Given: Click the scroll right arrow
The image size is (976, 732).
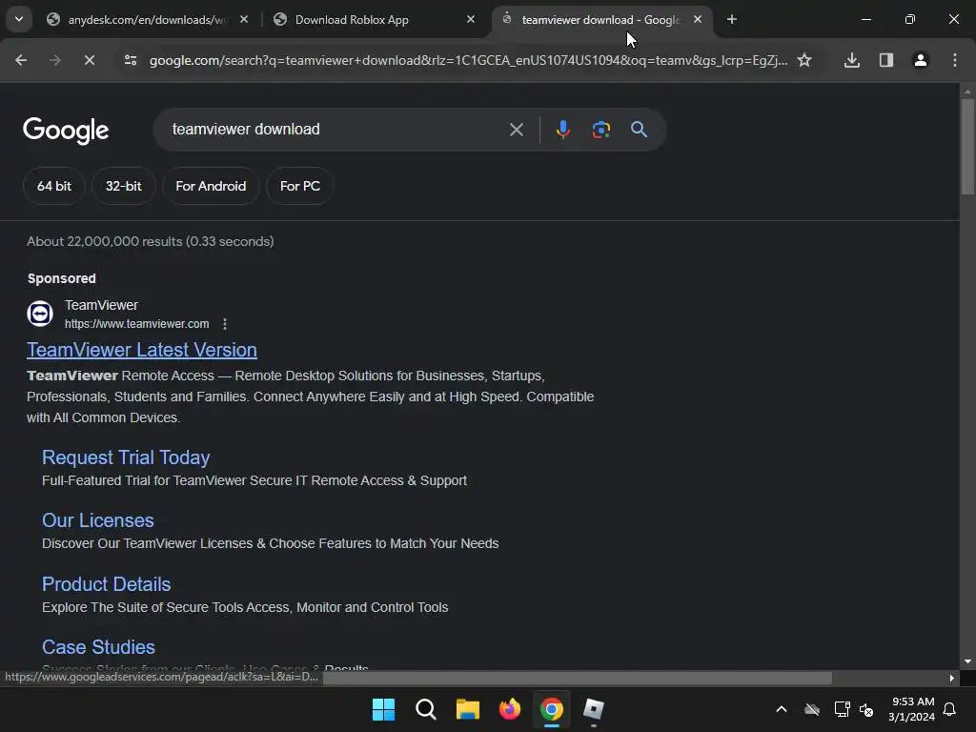Looking at the screenshot, I should (x=952, y=678).
